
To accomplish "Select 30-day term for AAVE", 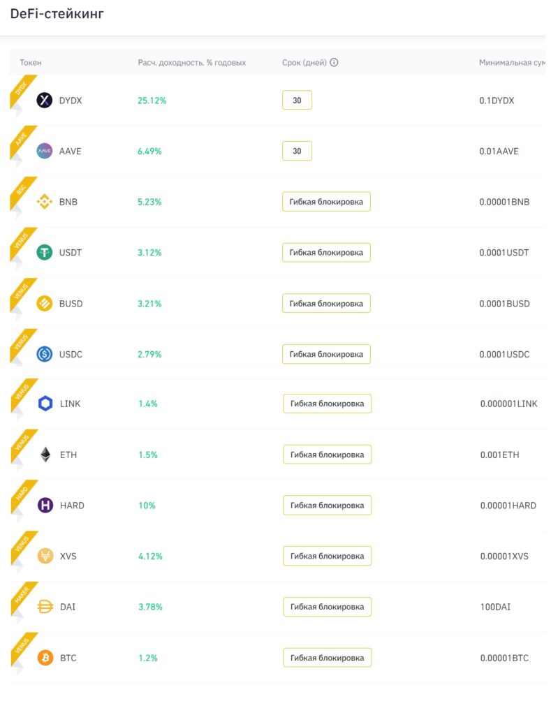I will [x=297, y=151].
